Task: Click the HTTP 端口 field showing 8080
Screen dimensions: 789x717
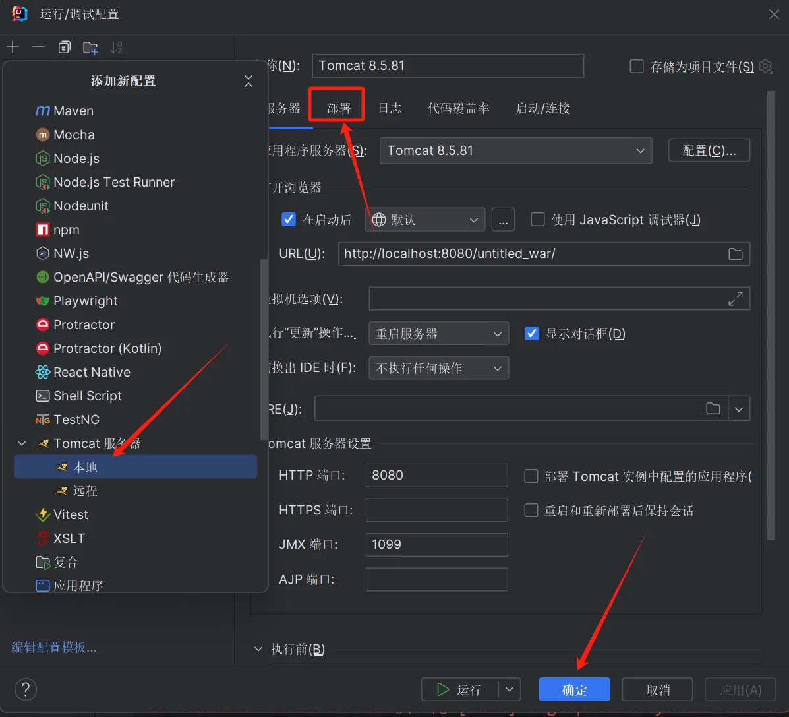Action: [x=436, y=476]
